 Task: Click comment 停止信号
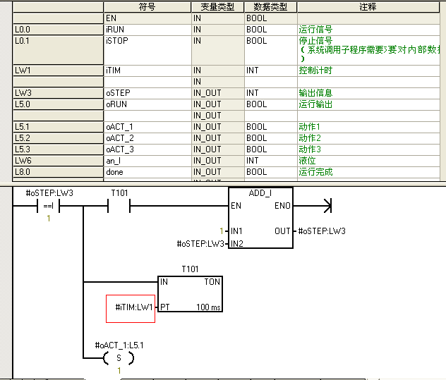click(x=315, y=41)
